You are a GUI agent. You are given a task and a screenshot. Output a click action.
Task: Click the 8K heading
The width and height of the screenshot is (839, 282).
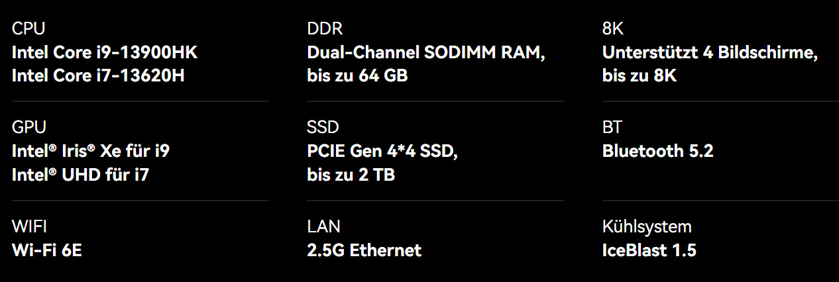coord(613,29)
